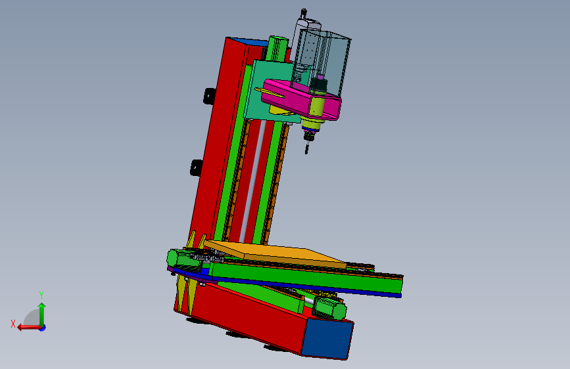Select the orange work table plate
The height and width of the screenshot is (369, 570).
[x=276, y=253]
